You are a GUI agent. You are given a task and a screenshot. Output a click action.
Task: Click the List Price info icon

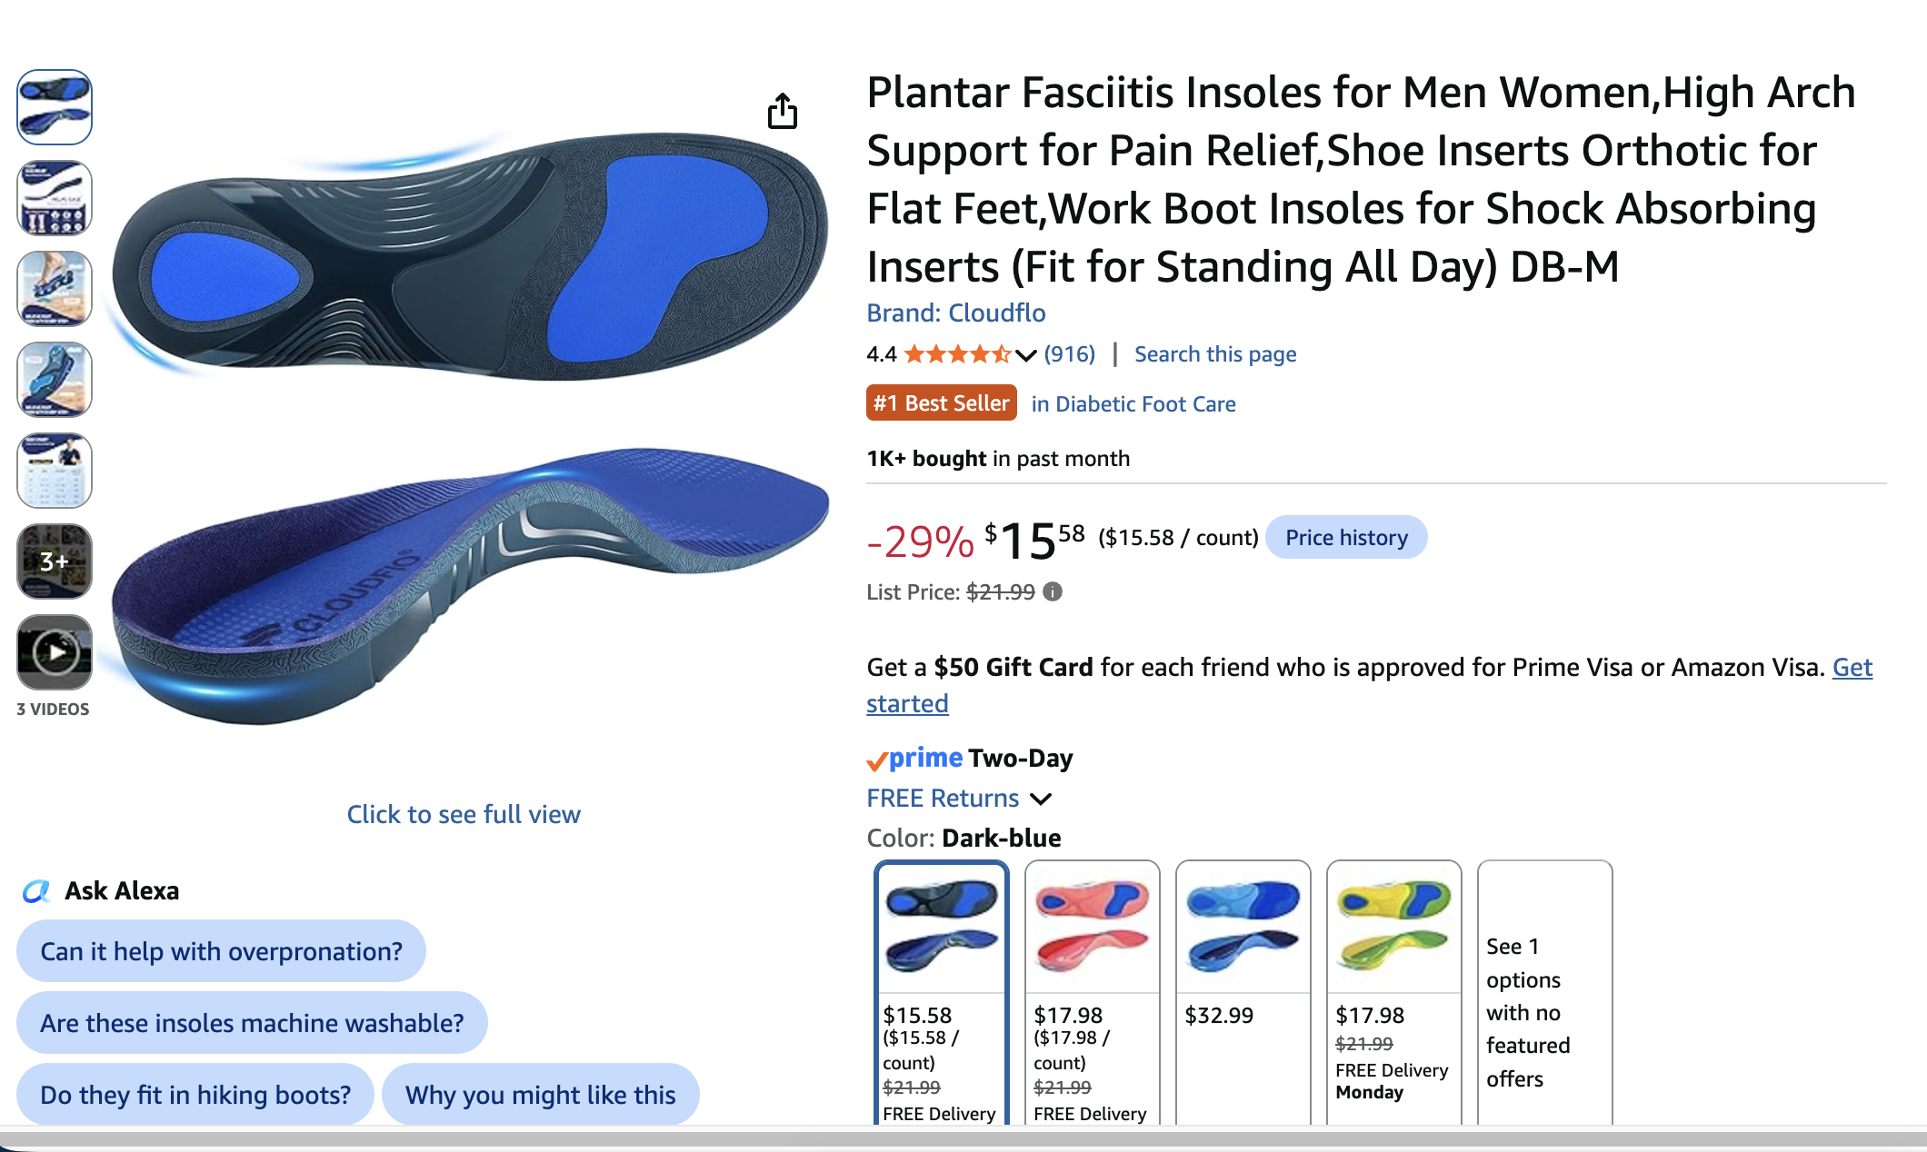coord(1053,592)
